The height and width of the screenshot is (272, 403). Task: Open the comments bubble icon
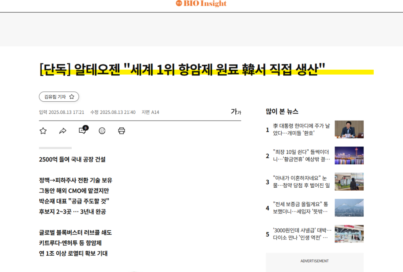(x=83, y=130)
